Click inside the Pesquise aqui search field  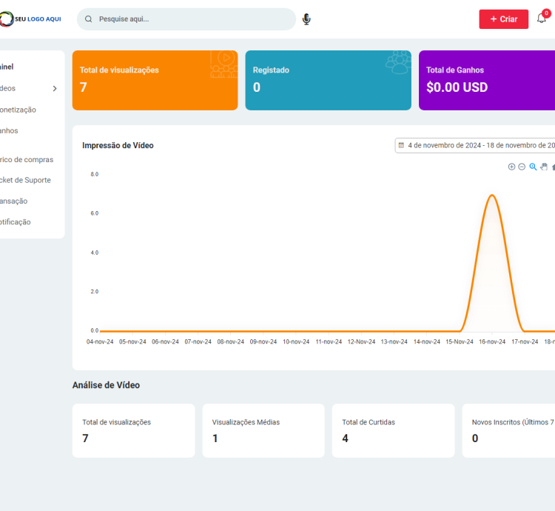(x=192, y=19)
